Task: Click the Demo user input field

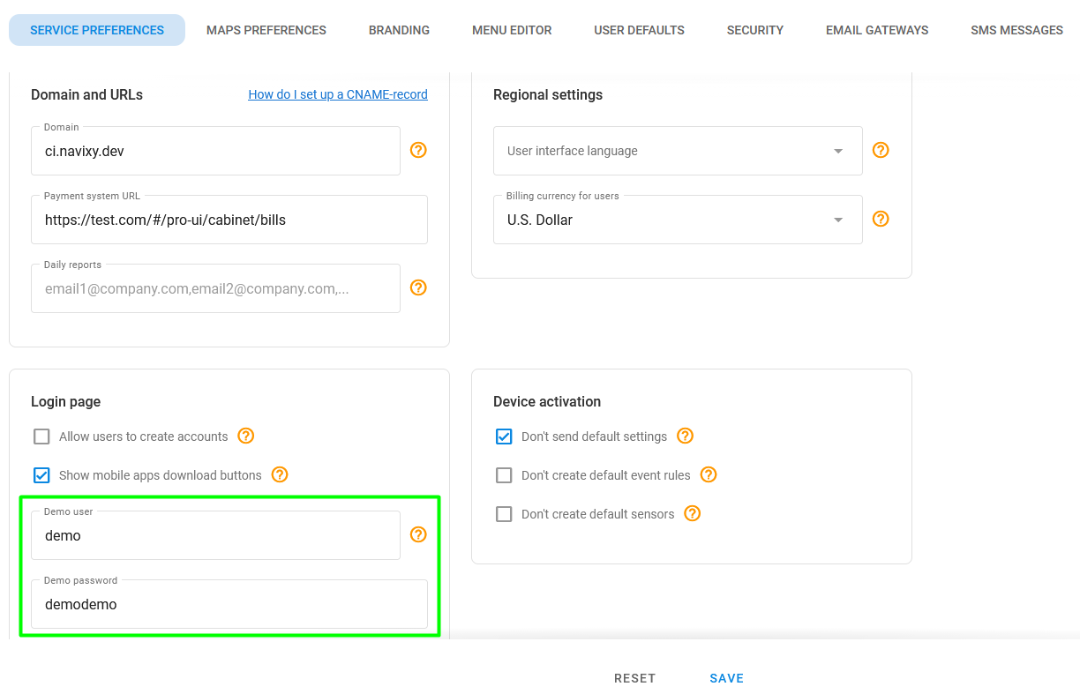Action: [215, 535]
